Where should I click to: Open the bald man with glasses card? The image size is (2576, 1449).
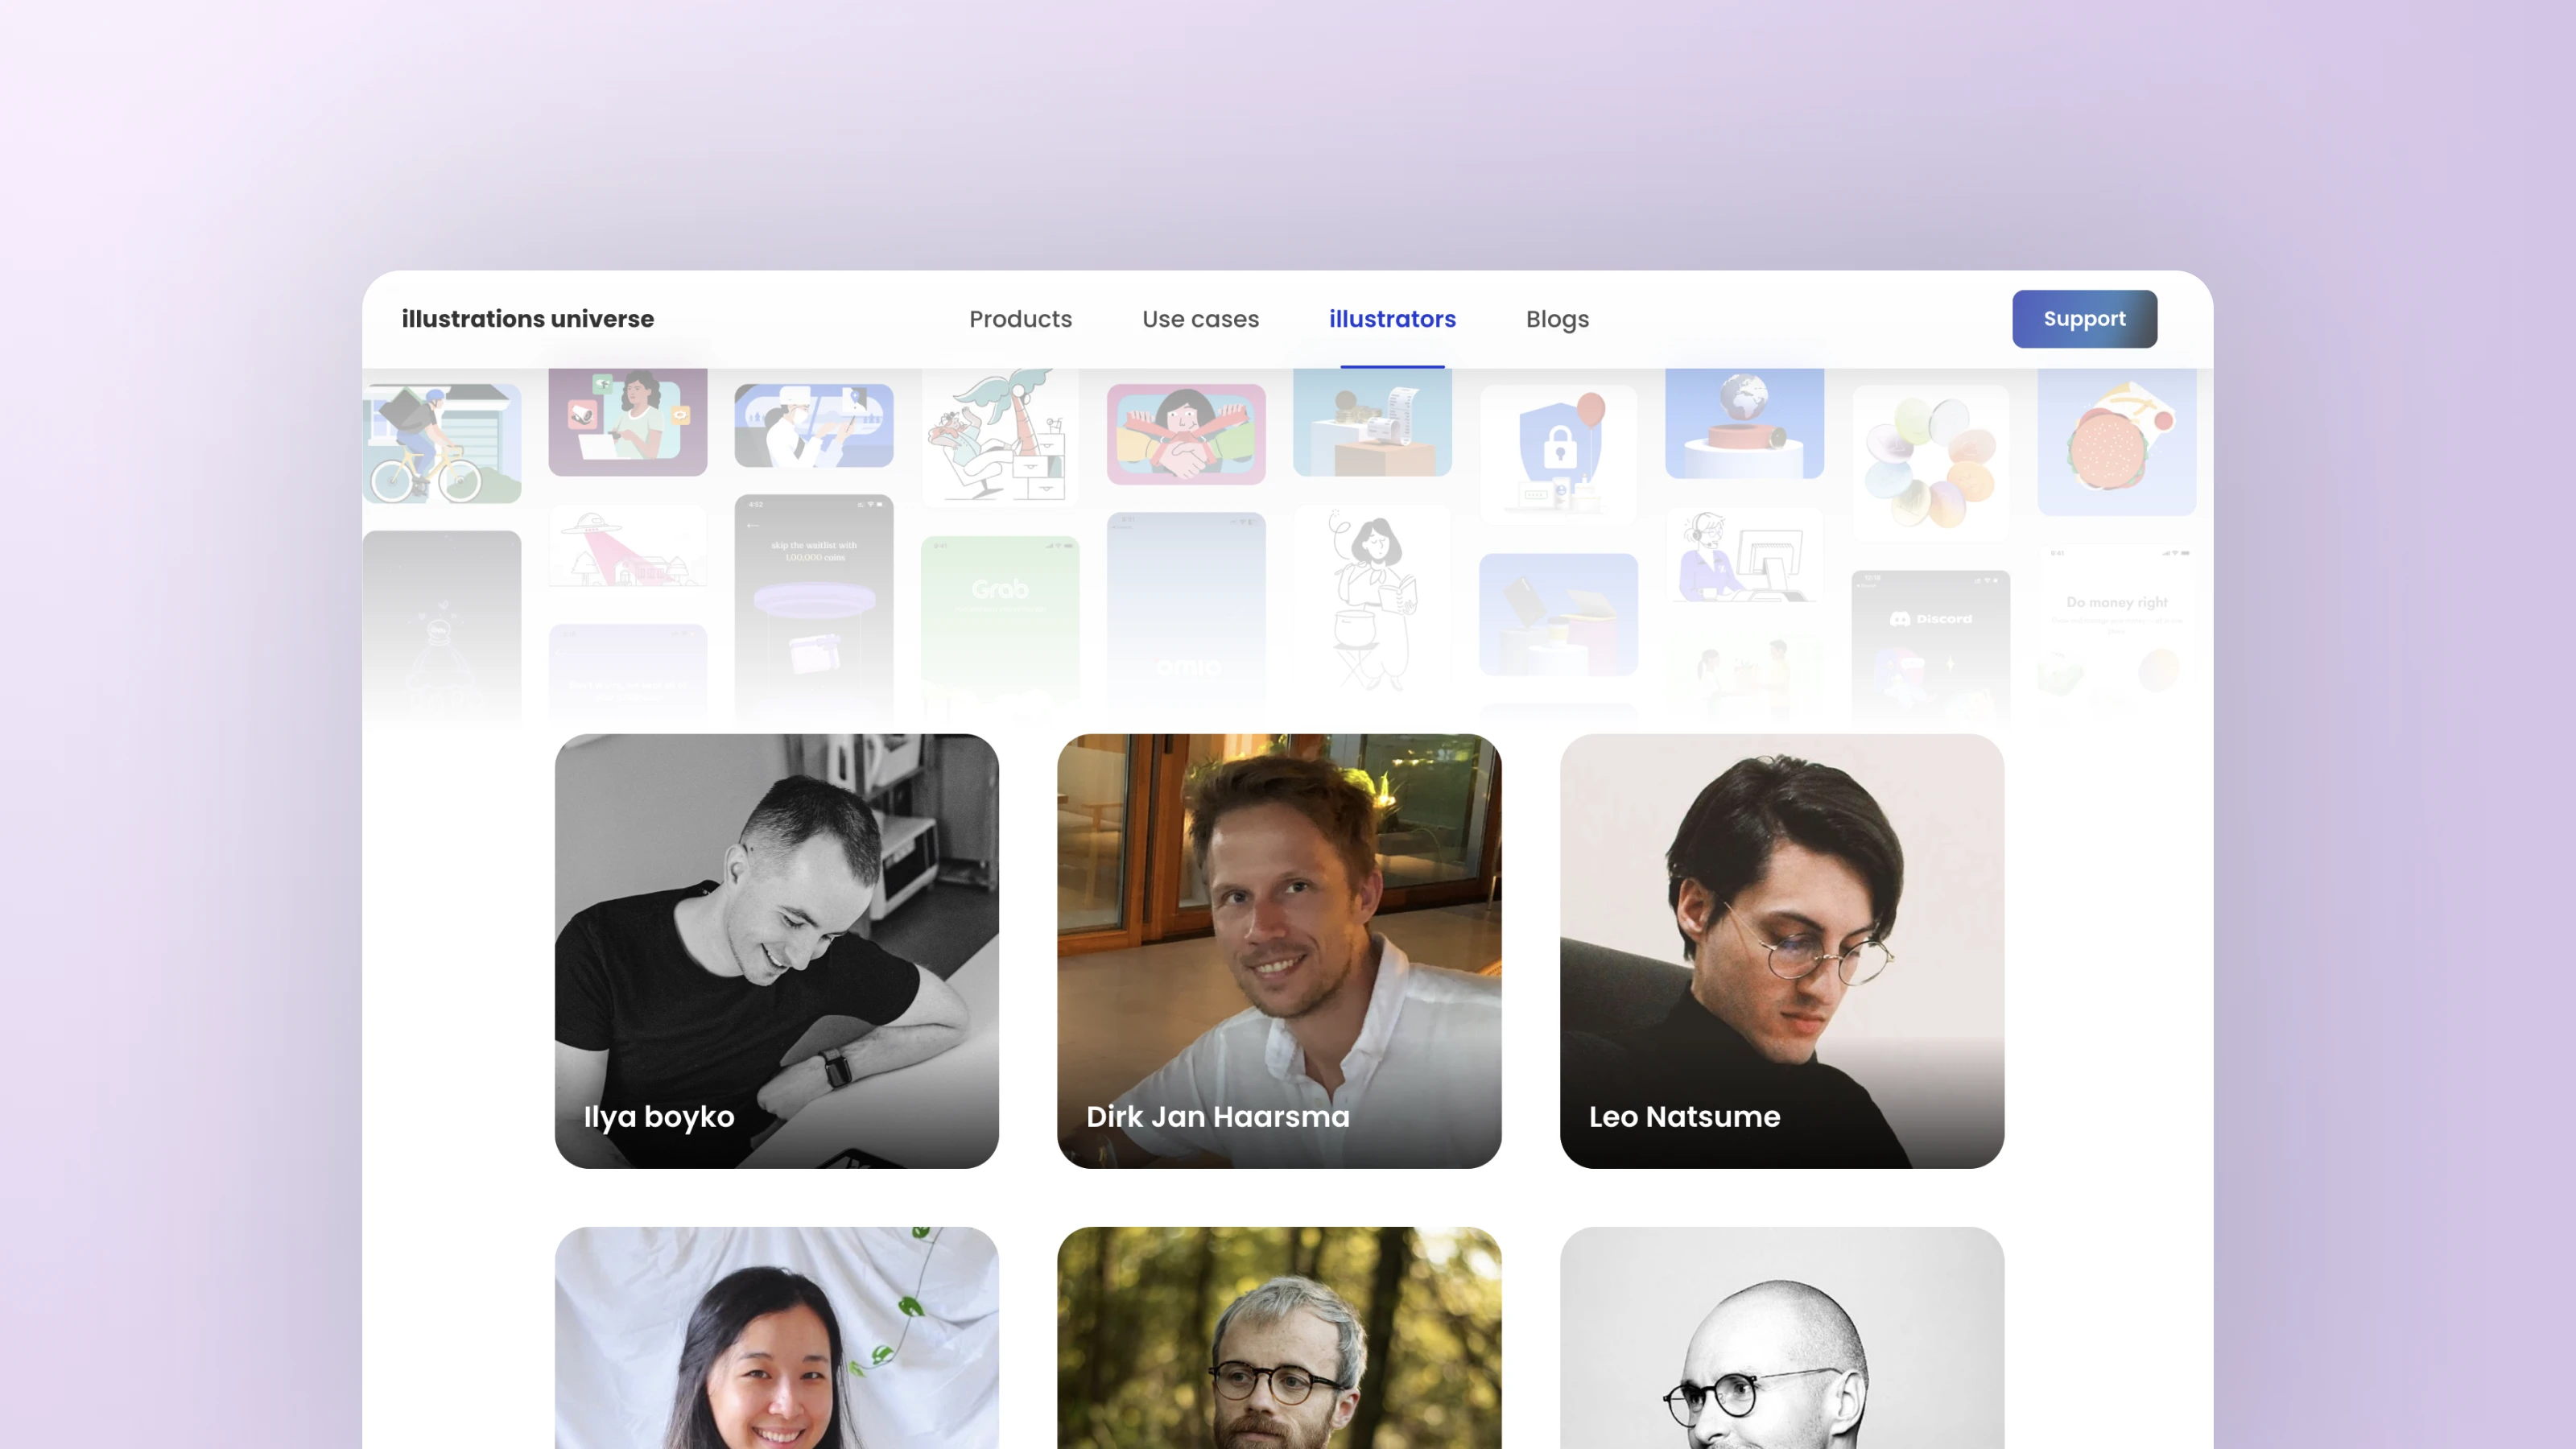1781,1338
